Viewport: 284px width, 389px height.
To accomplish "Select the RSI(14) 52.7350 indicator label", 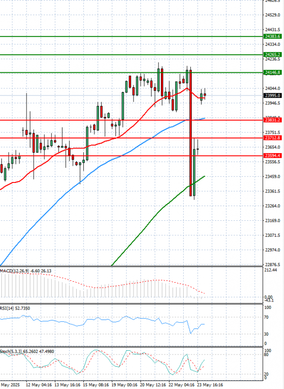I will pos(15,308).
